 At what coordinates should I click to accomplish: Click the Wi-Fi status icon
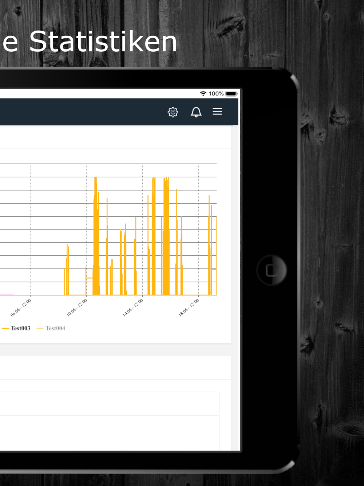(203, 94)
